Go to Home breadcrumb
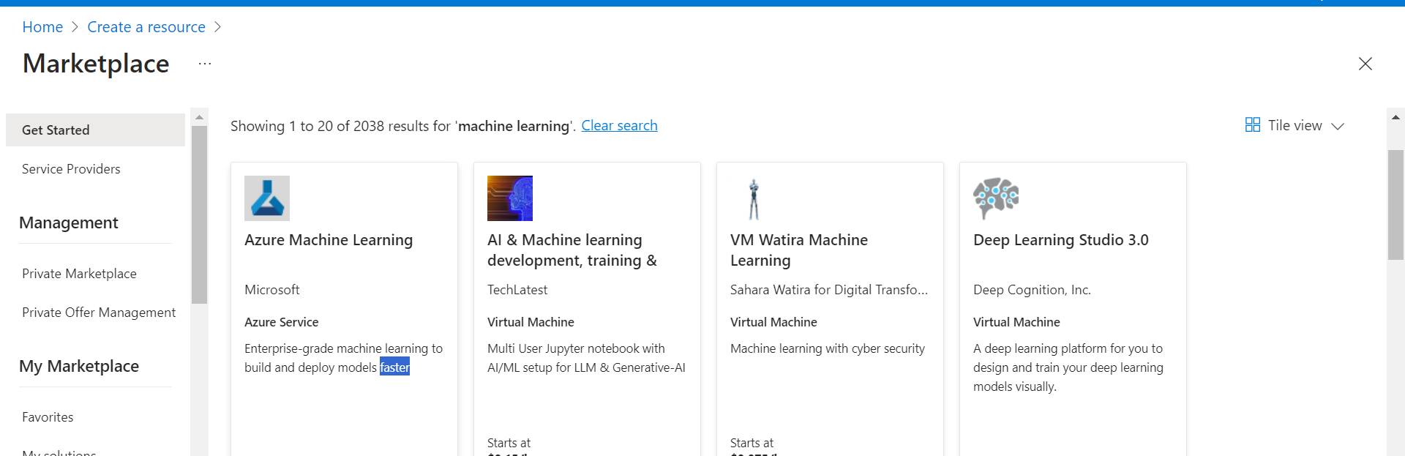 (42, 27)
